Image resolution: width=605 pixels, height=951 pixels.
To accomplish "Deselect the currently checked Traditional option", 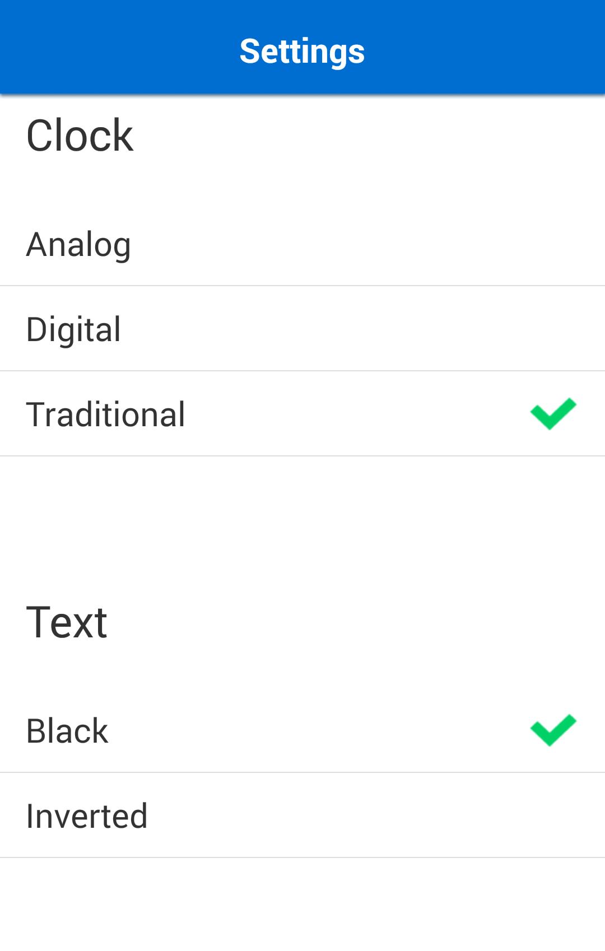I will 302,413.
